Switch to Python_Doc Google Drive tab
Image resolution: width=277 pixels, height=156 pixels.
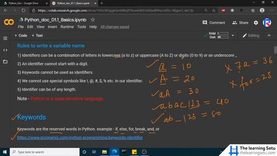click(23, 3)
